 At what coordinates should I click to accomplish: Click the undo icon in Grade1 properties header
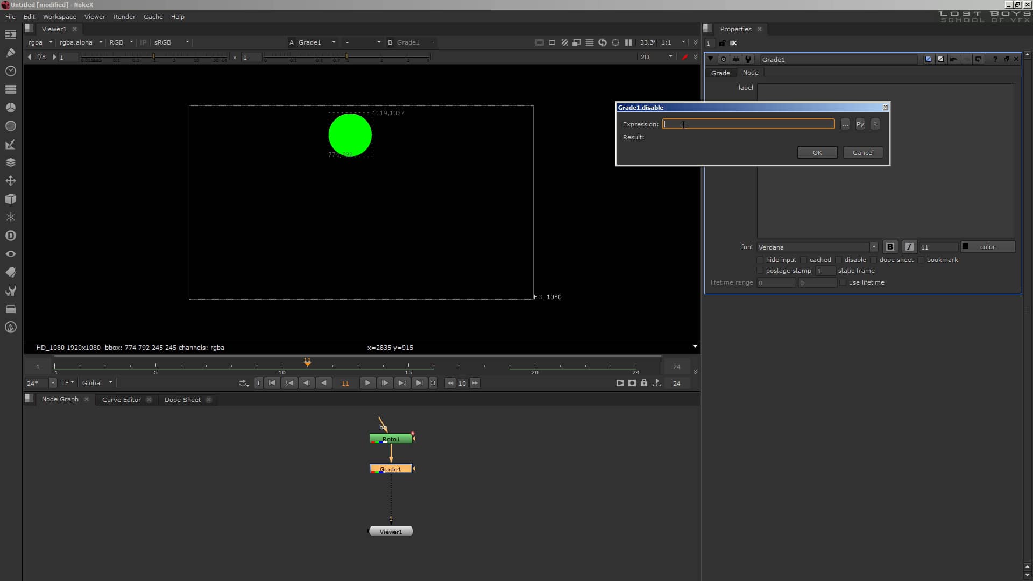953,59
